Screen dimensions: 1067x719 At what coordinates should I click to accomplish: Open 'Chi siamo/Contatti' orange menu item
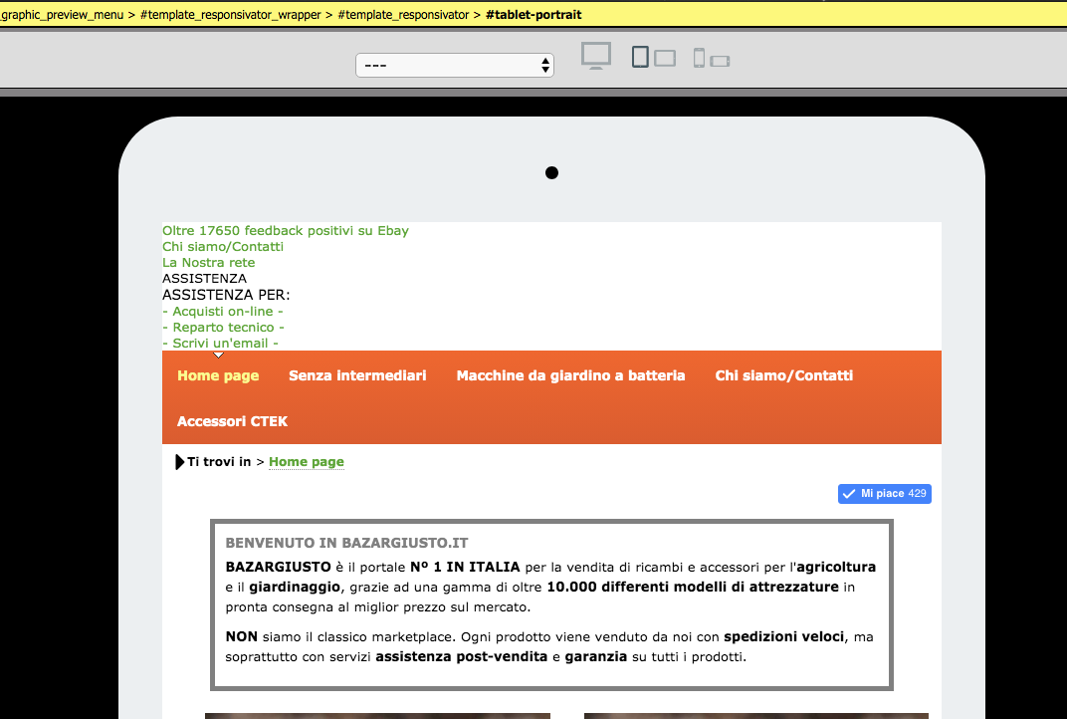click(784, 375)
